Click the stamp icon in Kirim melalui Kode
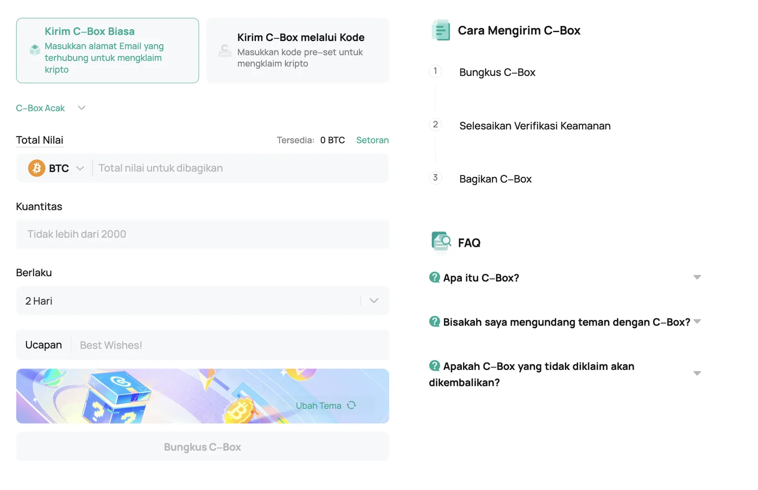The width and height of the screenshot is (758, 490). [225, 51]
